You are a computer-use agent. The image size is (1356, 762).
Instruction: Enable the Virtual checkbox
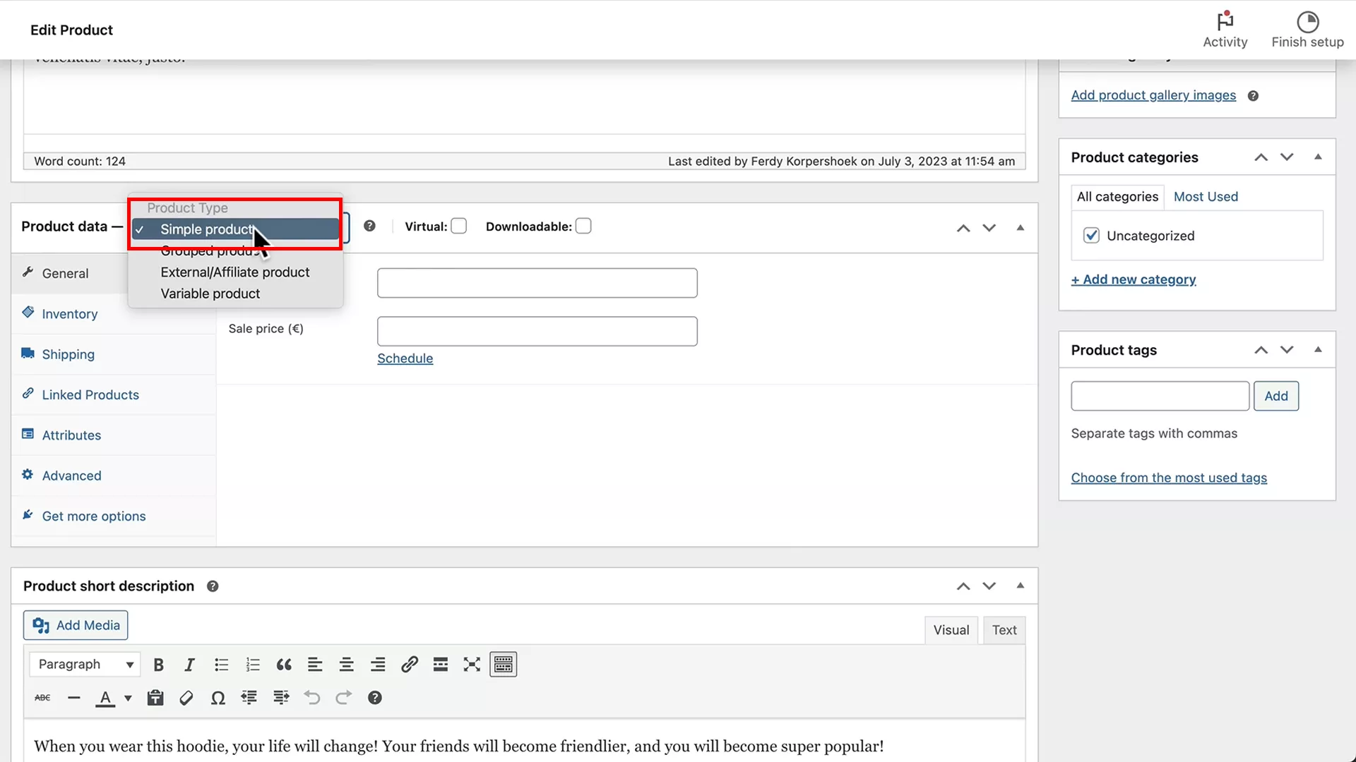pyautogui.click(x=459, y=226)
